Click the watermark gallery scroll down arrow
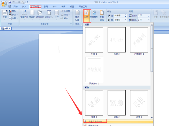Viewport: 169px width, 126px height. click(x=152, y=118)
